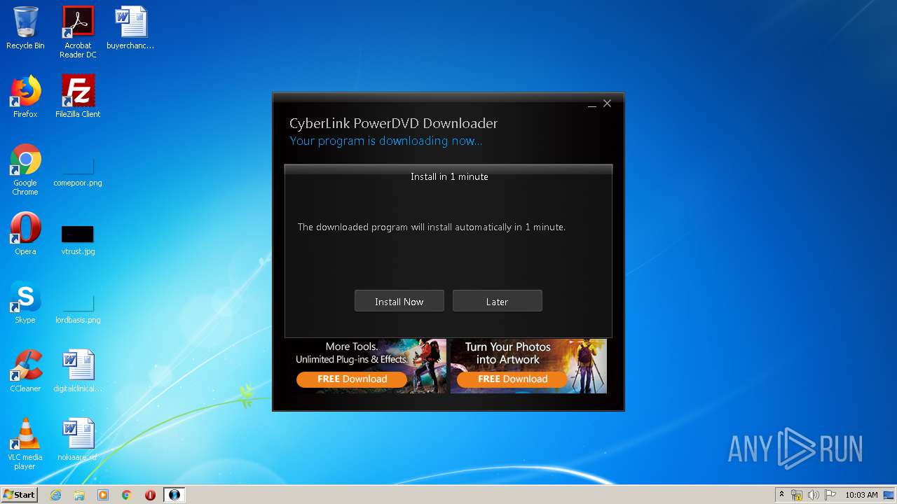Open the Turn Your Photos into Artwork banner

point(528,366)
